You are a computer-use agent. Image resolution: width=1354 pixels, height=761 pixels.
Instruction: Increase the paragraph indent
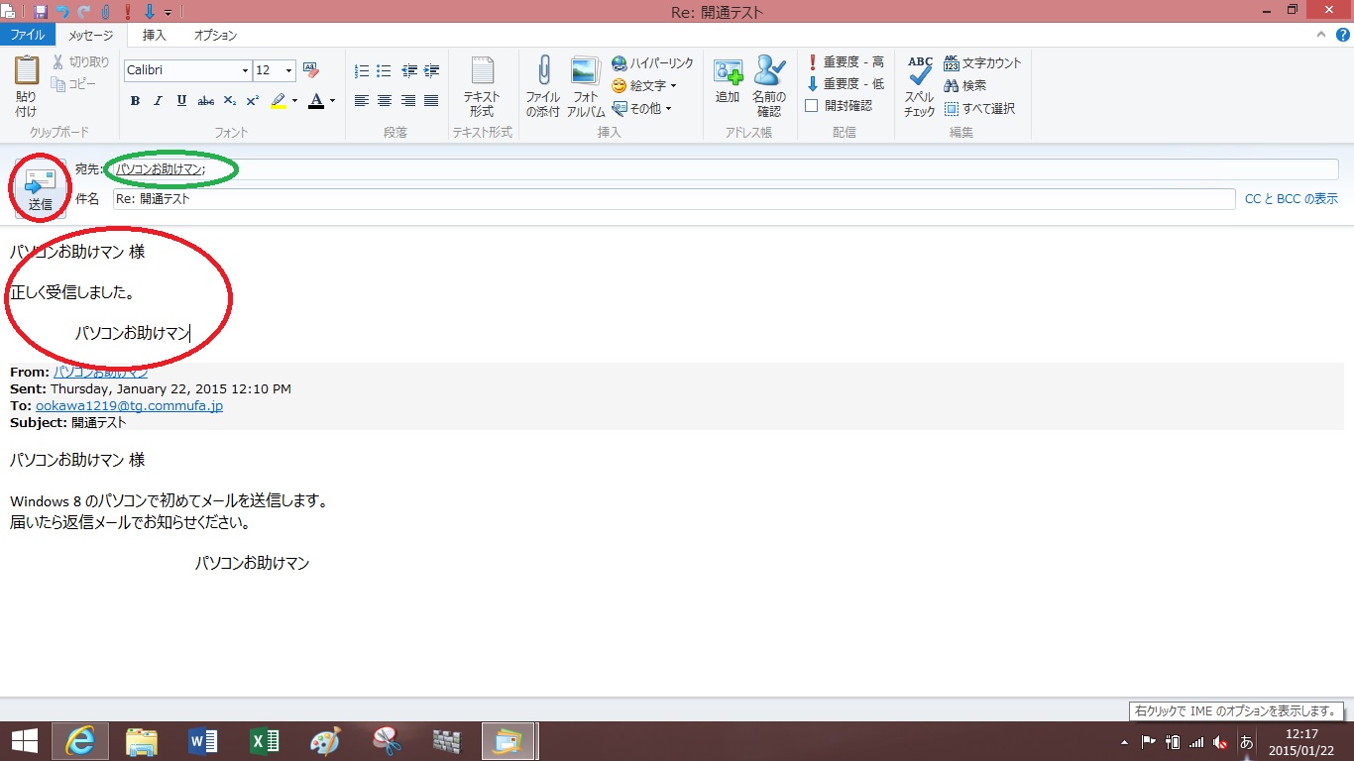pos(431,70)
